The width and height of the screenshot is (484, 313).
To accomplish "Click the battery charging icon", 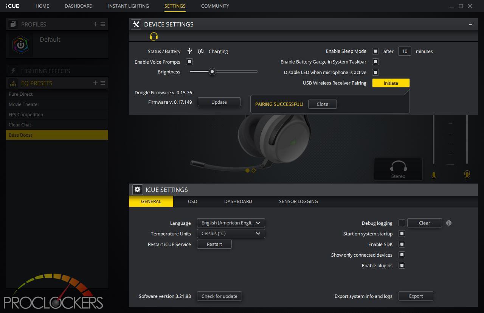I will click(x=201, y=51).
